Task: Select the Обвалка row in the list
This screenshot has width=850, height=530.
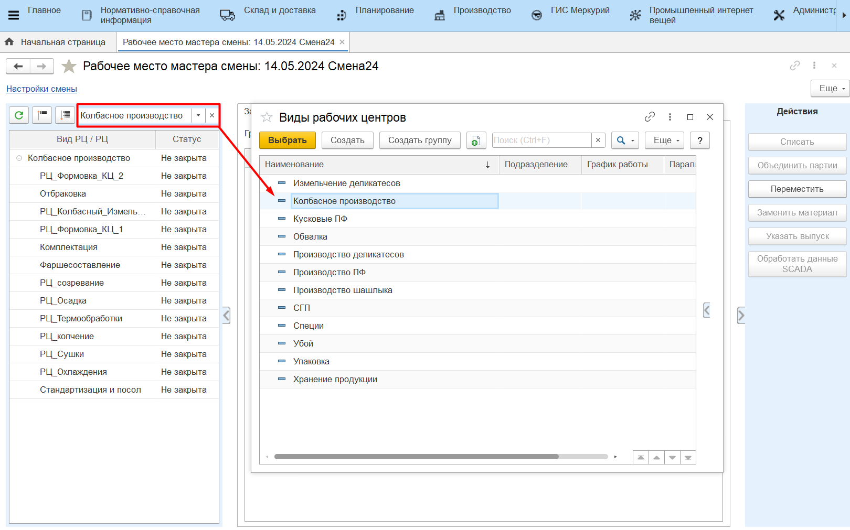Action: (310, 237)
